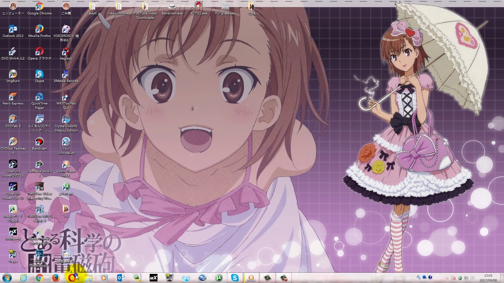The height and width of the screenshot is (283, 504).
Task: Click the MonsterX icon in the taskbar
Action: point(154,278)
